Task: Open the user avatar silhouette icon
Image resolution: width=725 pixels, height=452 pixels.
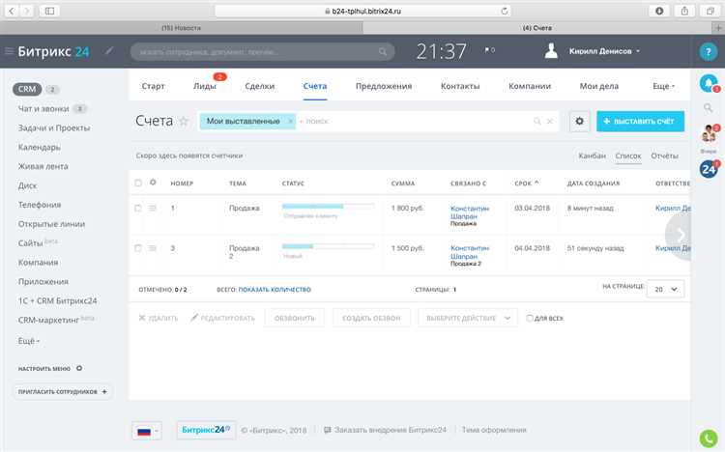Action: pos(551,51)
